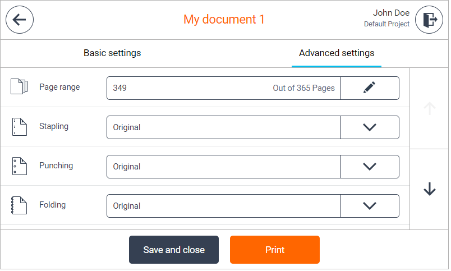Click the Stapling document icon
Image resolution: width=451 pixels, height=271 pixels.
19,127
